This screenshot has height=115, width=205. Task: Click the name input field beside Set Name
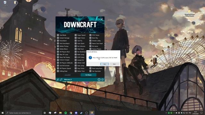point(72,75)
